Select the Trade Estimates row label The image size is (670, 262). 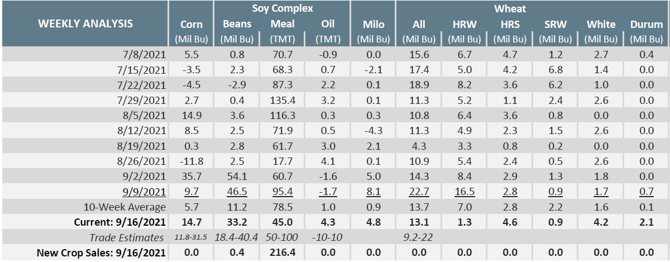[x=127, y=237]
